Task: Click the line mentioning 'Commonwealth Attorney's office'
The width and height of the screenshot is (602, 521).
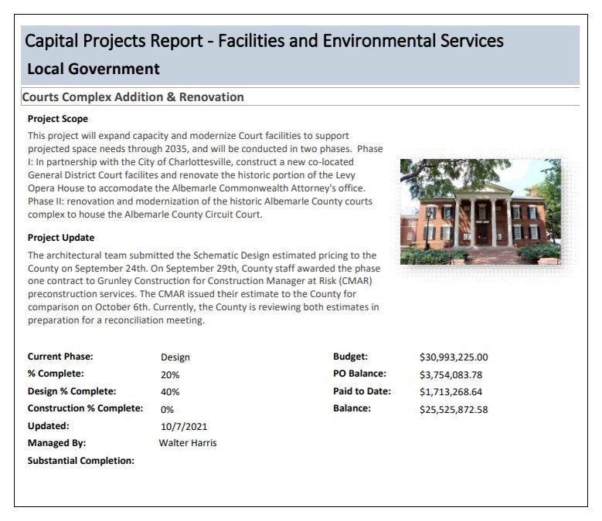Action: click(196, 188)
